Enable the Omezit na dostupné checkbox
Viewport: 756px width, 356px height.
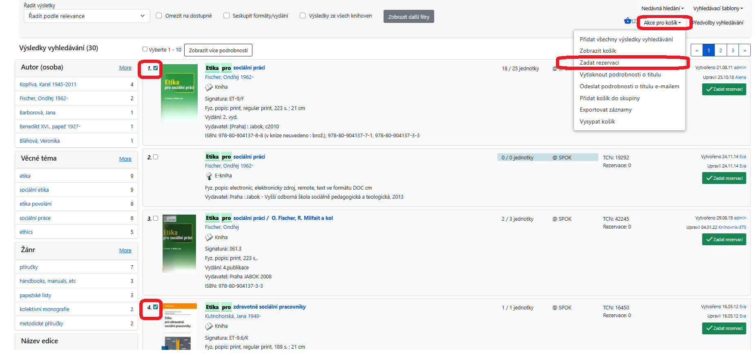[x=159, y=16]
